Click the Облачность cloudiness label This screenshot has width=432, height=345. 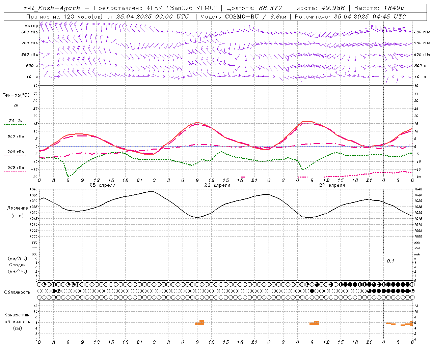(x=17, y=292)
